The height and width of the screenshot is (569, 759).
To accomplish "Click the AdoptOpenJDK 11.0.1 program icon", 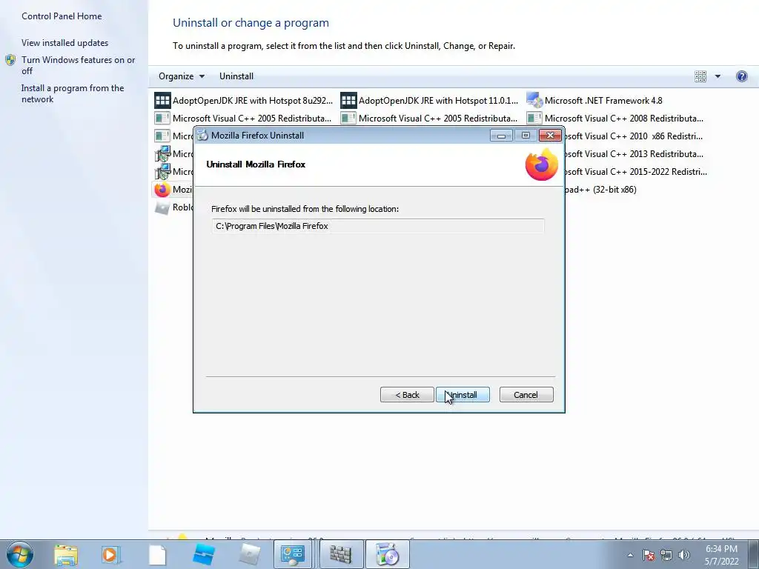I will 348,101.
